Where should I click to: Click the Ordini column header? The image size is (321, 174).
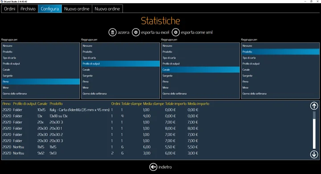115,104
